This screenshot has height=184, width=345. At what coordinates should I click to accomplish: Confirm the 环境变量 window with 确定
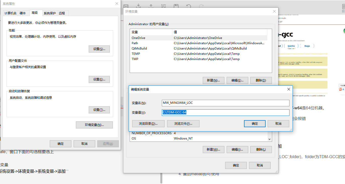[236, 165]
